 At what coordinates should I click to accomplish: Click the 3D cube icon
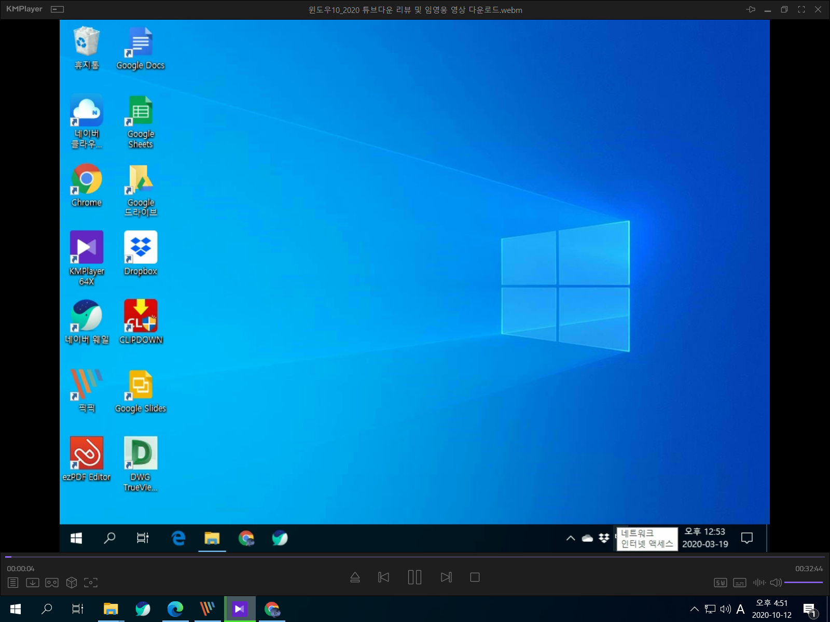click(72, 583)
